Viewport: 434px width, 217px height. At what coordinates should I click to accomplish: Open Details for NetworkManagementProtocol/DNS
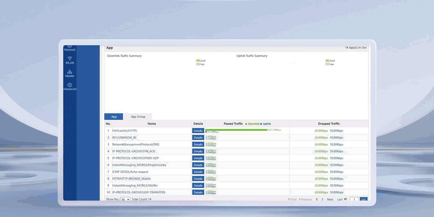(198, 144)
